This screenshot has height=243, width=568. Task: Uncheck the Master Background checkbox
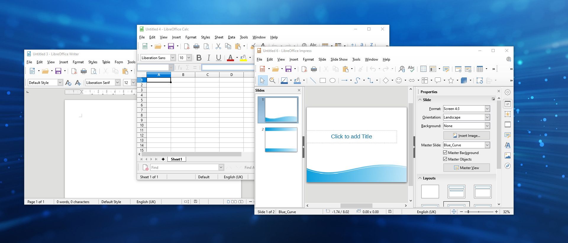coord(445,153)
